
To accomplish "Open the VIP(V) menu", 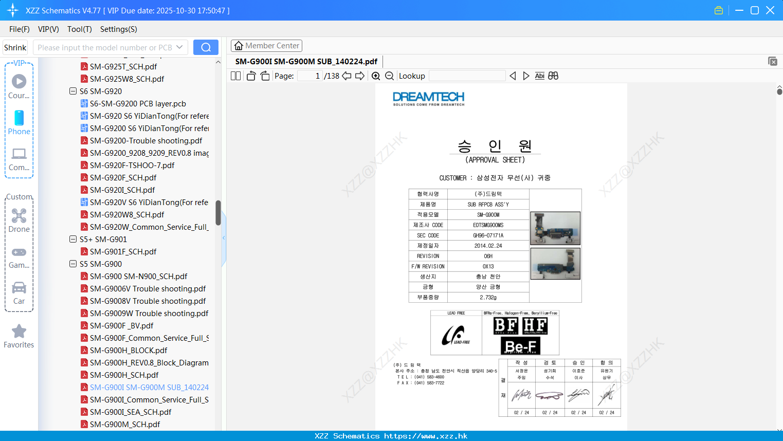I will [48, 29].
